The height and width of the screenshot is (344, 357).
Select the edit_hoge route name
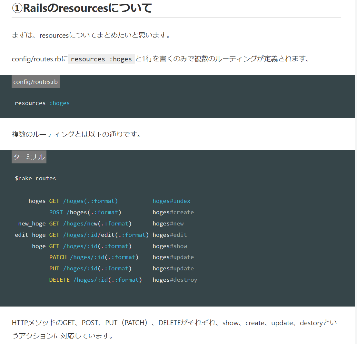pos(30,235)
